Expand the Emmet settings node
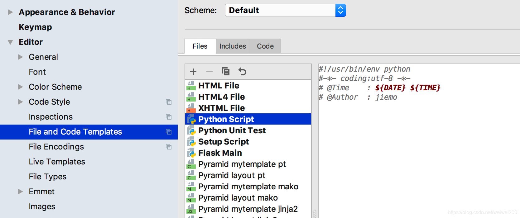This screenshot has width=520, height=218. click(21, 192)
